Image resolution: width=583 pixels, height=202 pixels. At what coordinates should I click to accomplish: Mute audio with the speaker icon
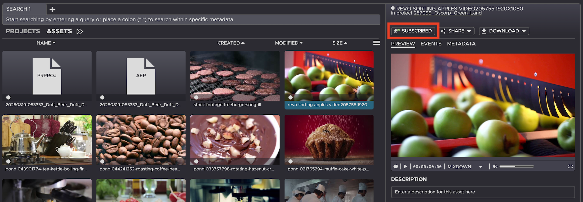point(495,167)
